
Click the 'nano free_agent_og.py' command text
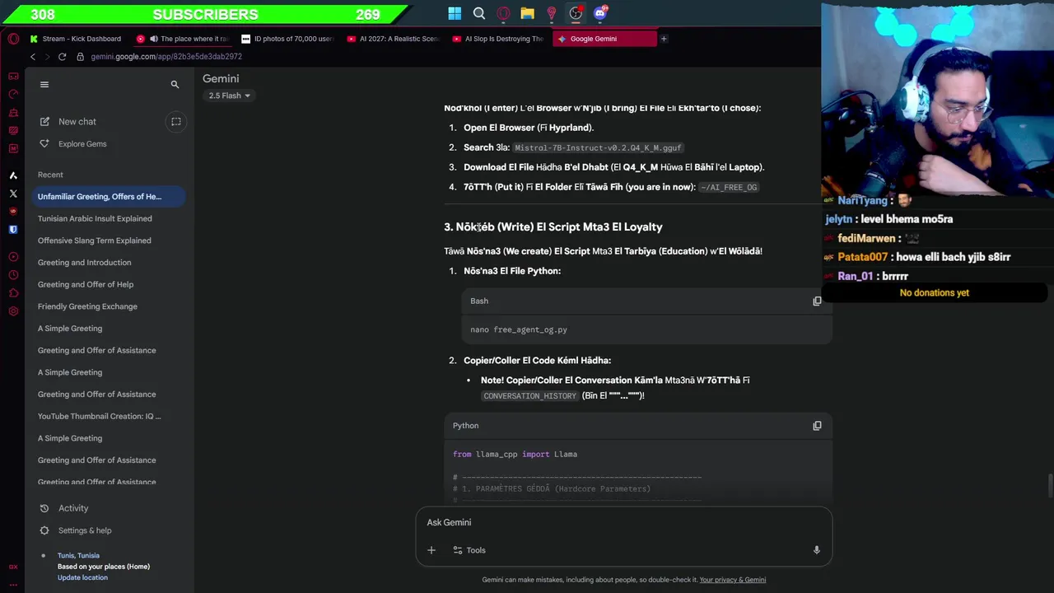pos(519,329)
